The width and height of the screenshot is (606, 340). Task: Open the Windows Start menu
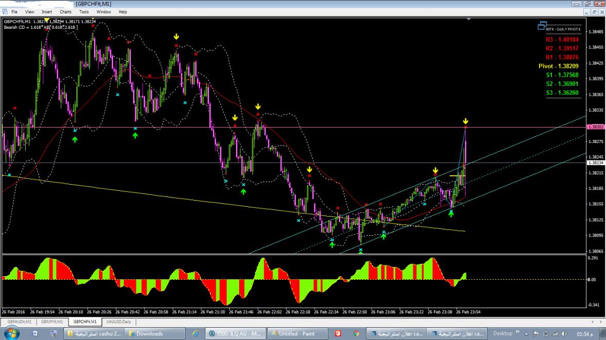(11, 333)
